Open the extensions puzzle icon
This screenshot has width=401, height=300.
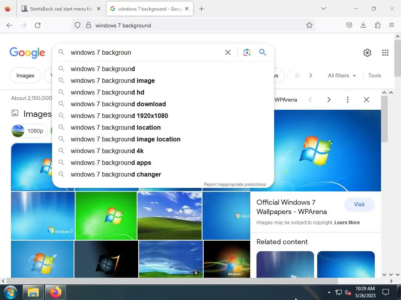tap(378, 25)
